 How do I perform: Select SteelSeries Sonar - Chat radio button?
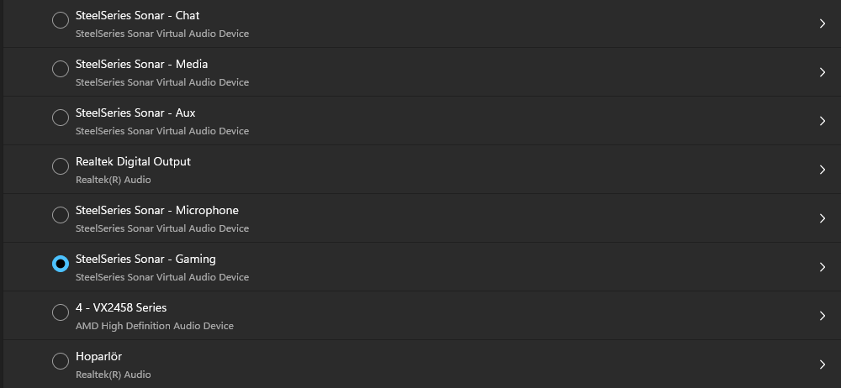[x=60, y=20]
